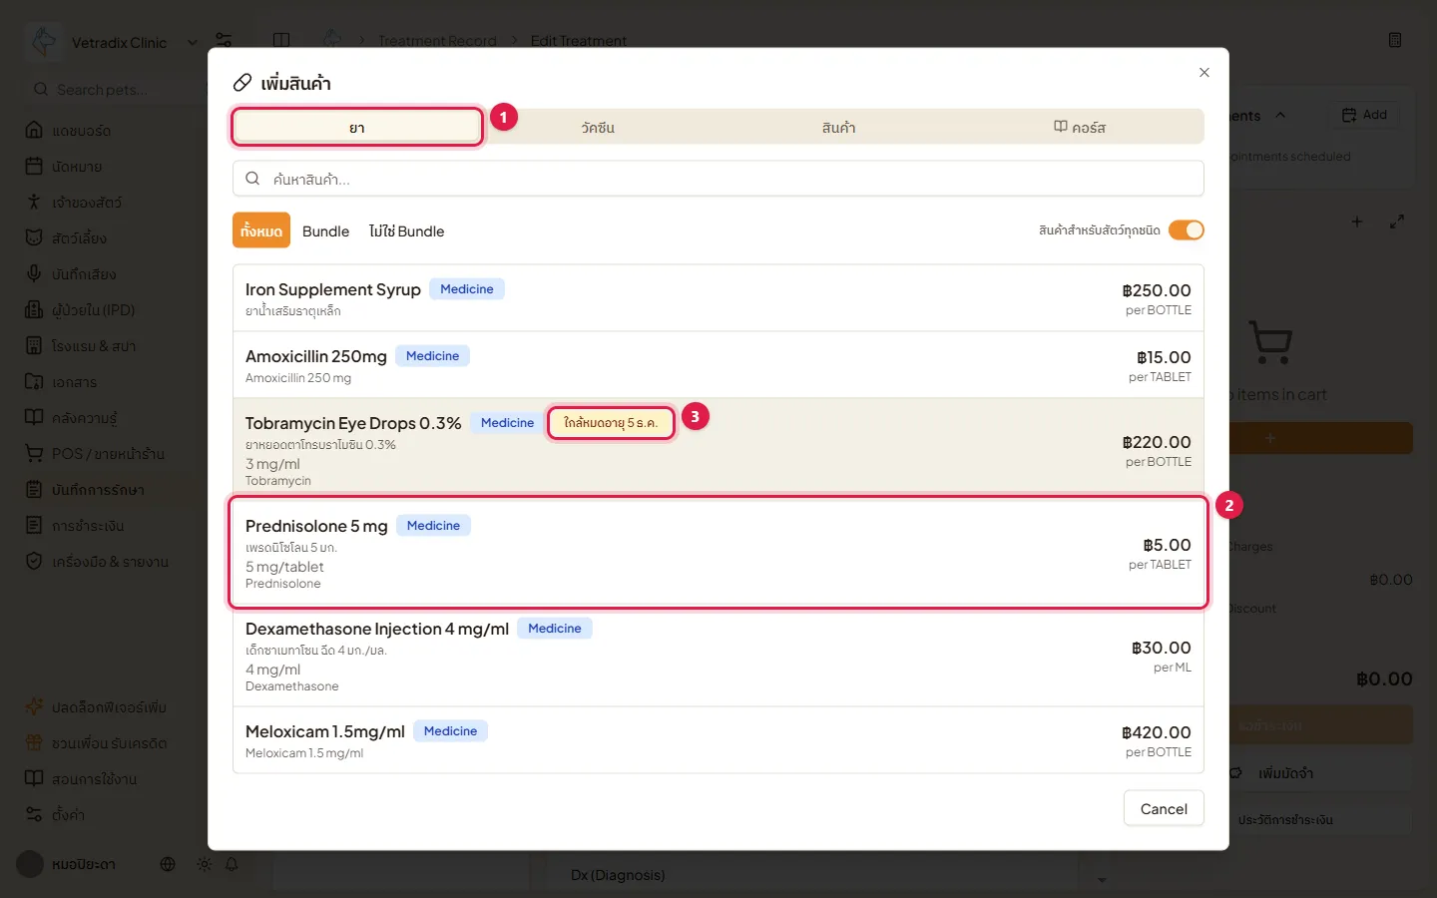Select the Bundle filter chip

(326, 231)
